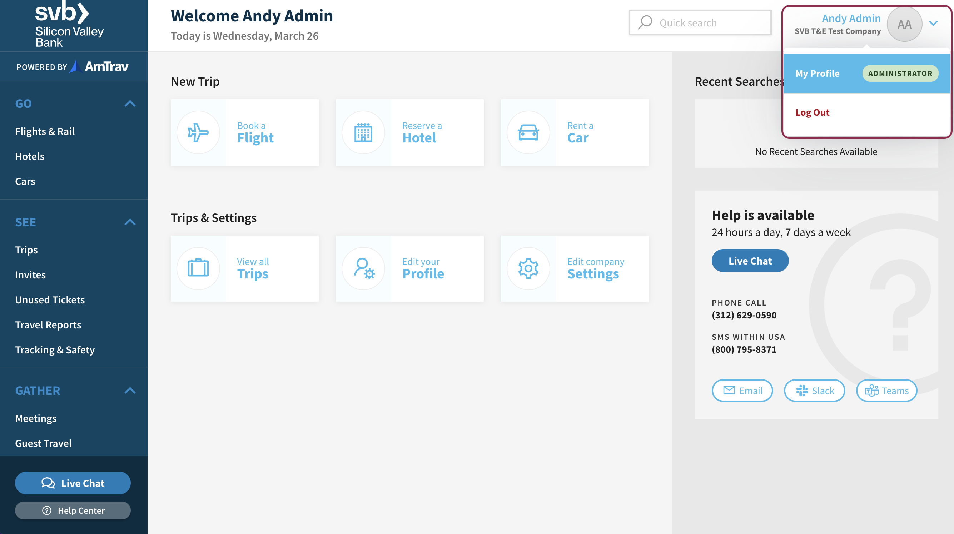Click the magnifying glass search icon
This screenshot has height=534, width=954.
pyautogui.click(x=645, y=22)
